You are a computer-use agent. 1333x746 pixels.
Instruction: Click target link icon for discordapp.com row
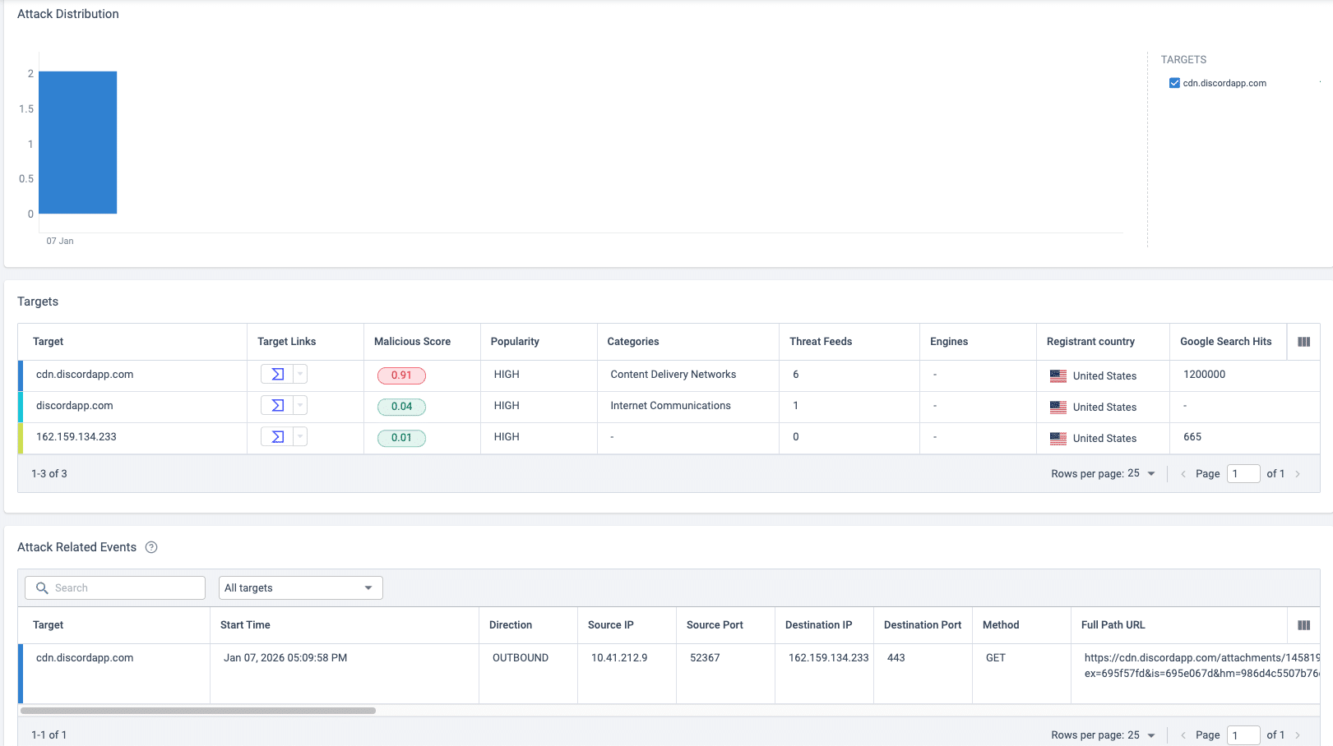(x=277, y=406)
